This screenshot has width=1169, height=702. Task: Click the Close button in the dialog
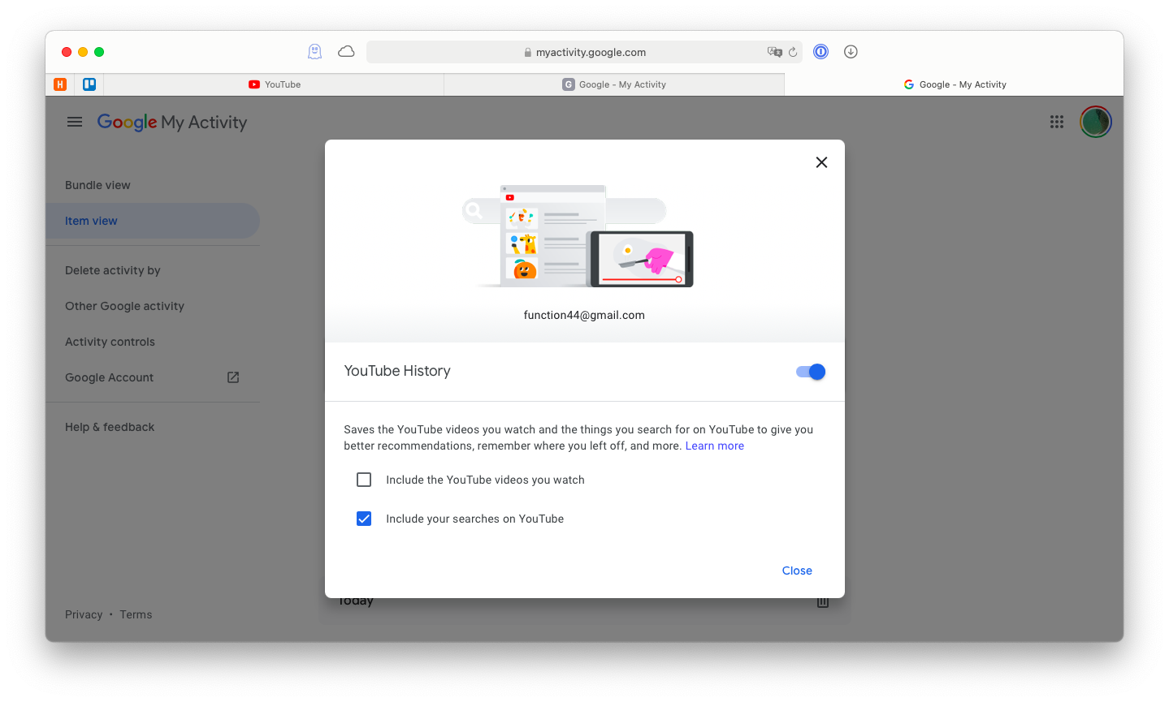pos(796,570)
